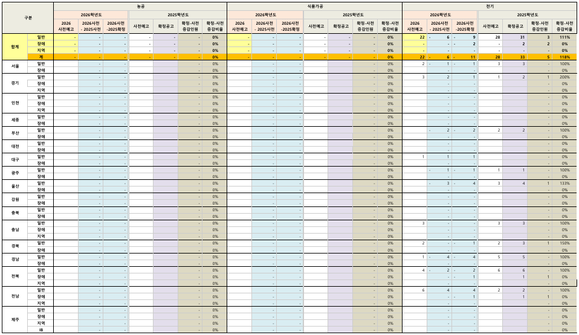Click 전남 일반 2026 사전예고 value 6
Viewport: 579px width, 335px height.
coord(415,290)
